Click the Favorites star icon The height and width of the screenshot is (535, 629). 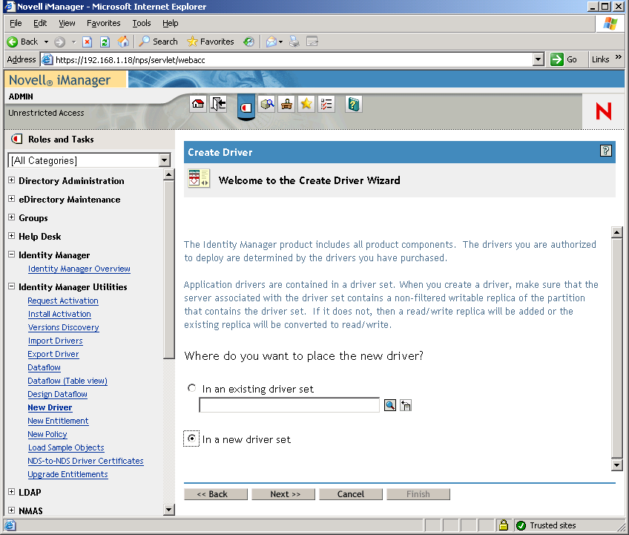tap(306, 104)
